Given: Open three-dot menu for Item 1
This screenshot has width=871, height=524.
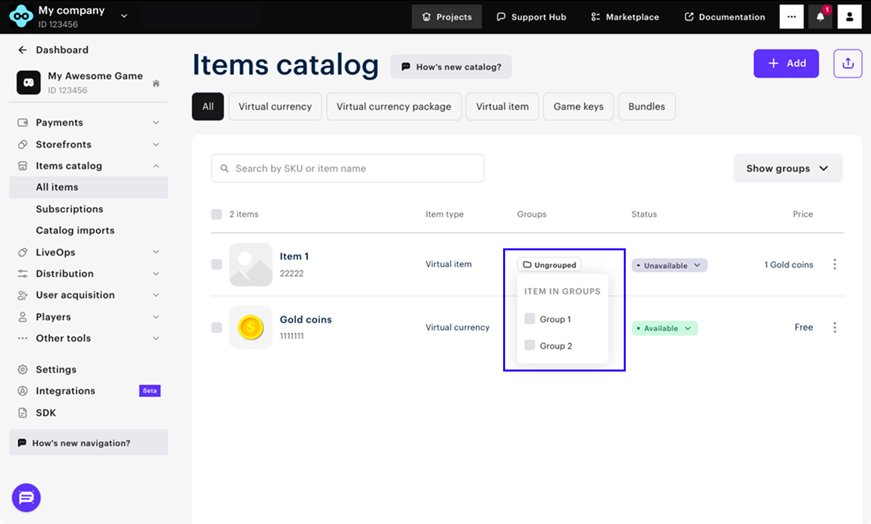Looking at the screenshot, I should (x=834, y=264).
